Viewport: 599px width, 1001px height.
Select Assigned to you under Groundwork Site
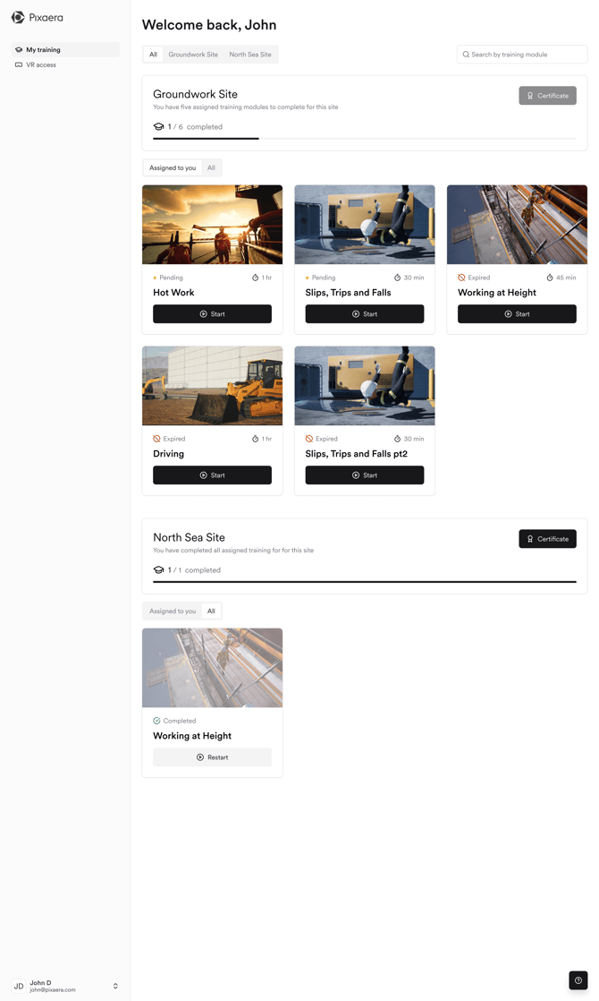coord(173,167)
